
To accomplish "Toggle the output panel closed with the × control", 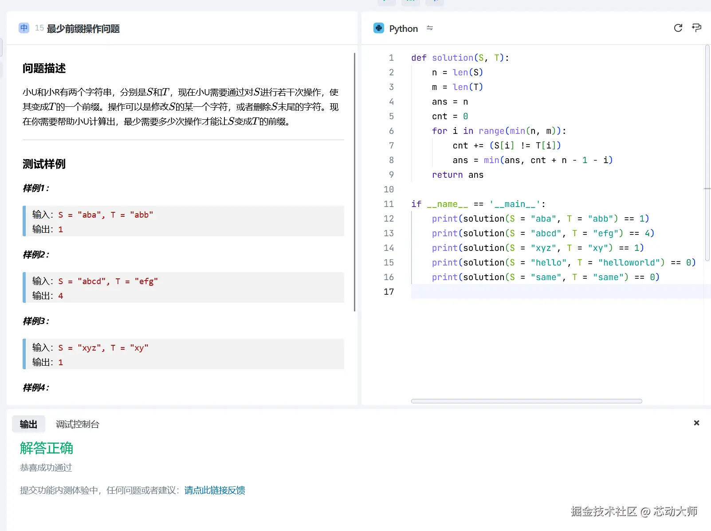I will [x=696, y=423].
